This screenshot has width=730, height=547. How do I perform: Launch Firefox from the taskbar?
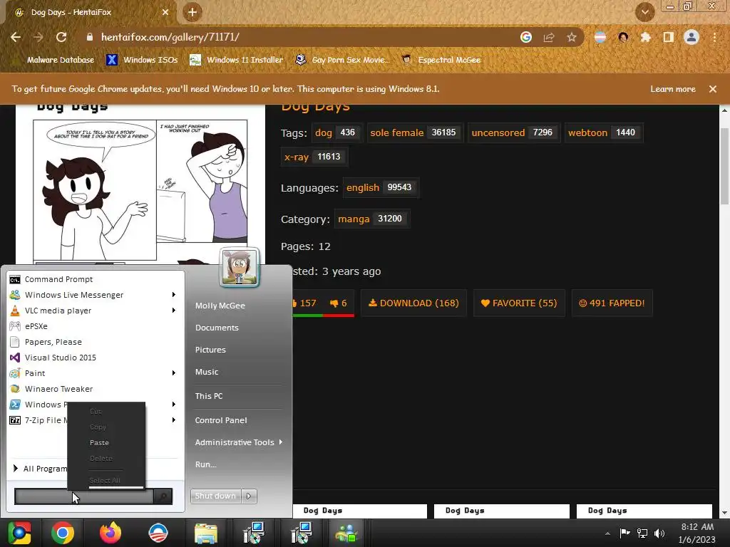[x=110, y=533]
